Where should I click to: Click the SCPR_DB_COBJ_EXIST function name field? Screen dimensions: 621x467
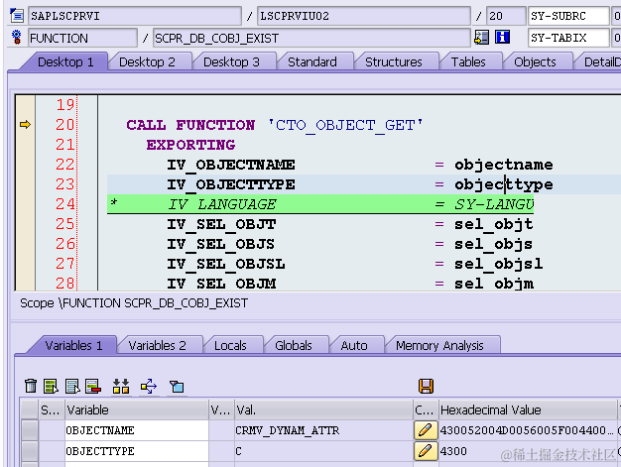(x=311, y=38)
